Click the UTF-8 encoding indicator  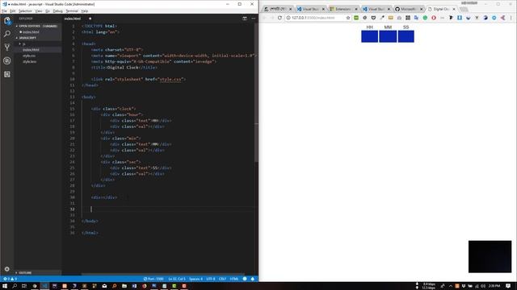[x=211, y=279]
